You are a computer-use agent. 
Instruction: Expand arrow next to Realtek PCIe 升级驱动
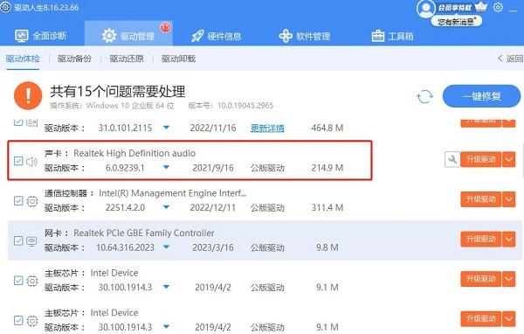[508, 240]
